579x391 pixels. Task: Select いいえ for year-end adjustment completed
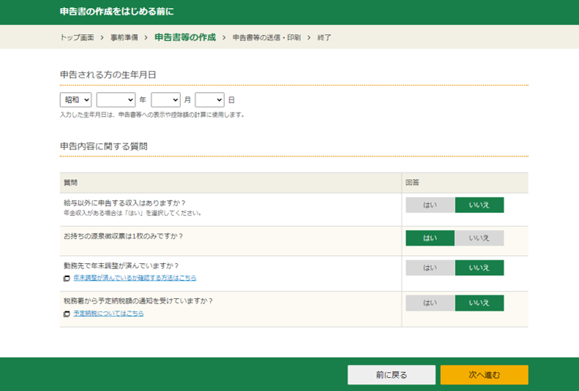pyautogui.click(x=479, y=268)
